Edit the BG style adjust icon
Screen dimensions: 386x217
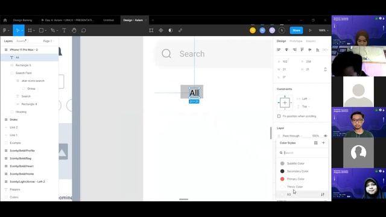pyautogui.click(x=323, y=195)
